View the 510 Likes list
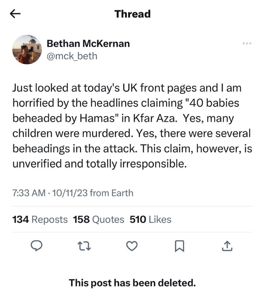Screen dimensions: 265x303 pos(151,220)
